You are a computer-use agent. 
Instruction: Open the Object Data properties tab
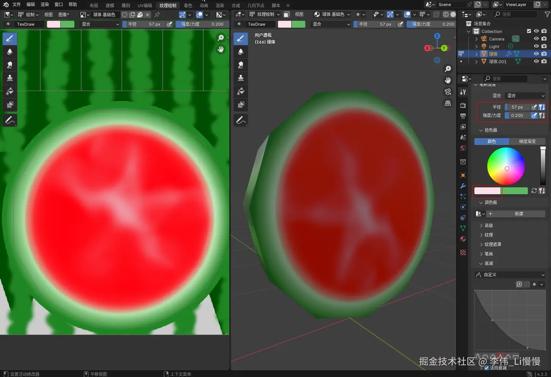463,228
